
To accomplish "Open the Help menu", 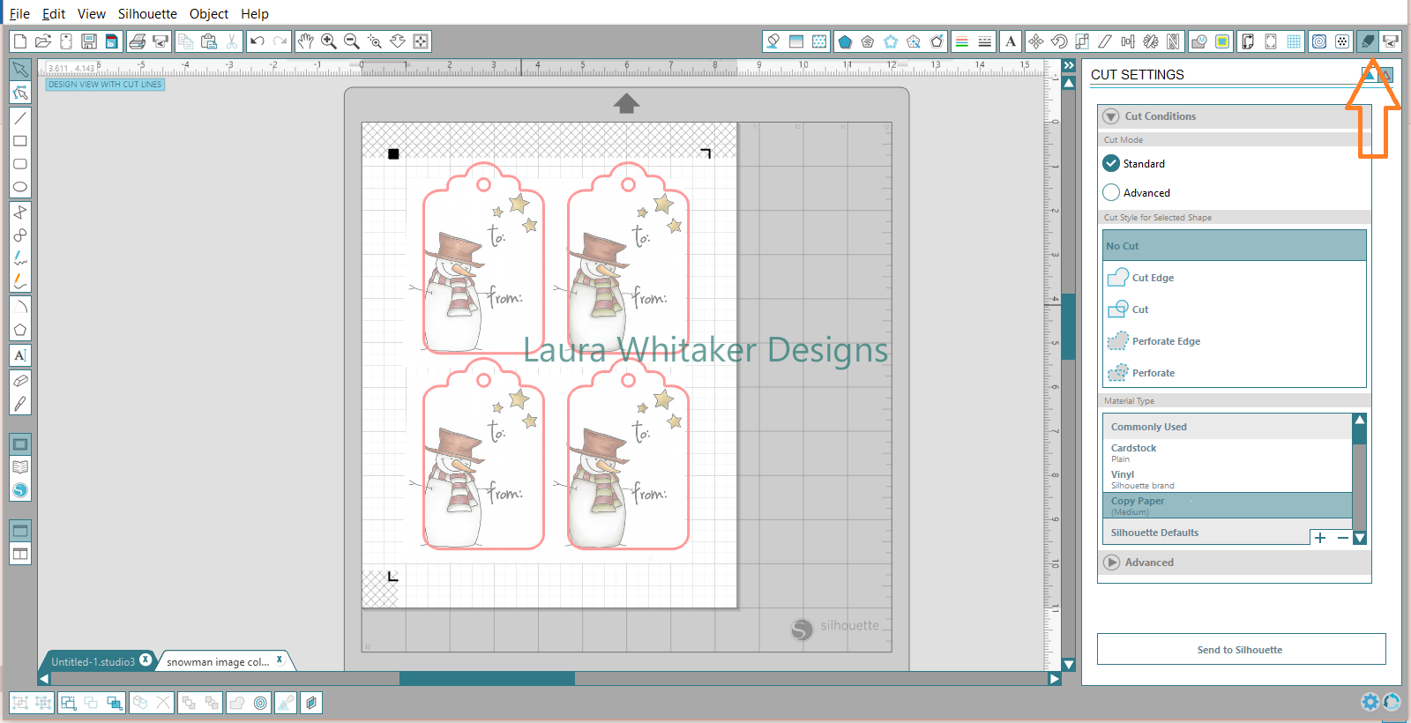I will pos(255,14).
